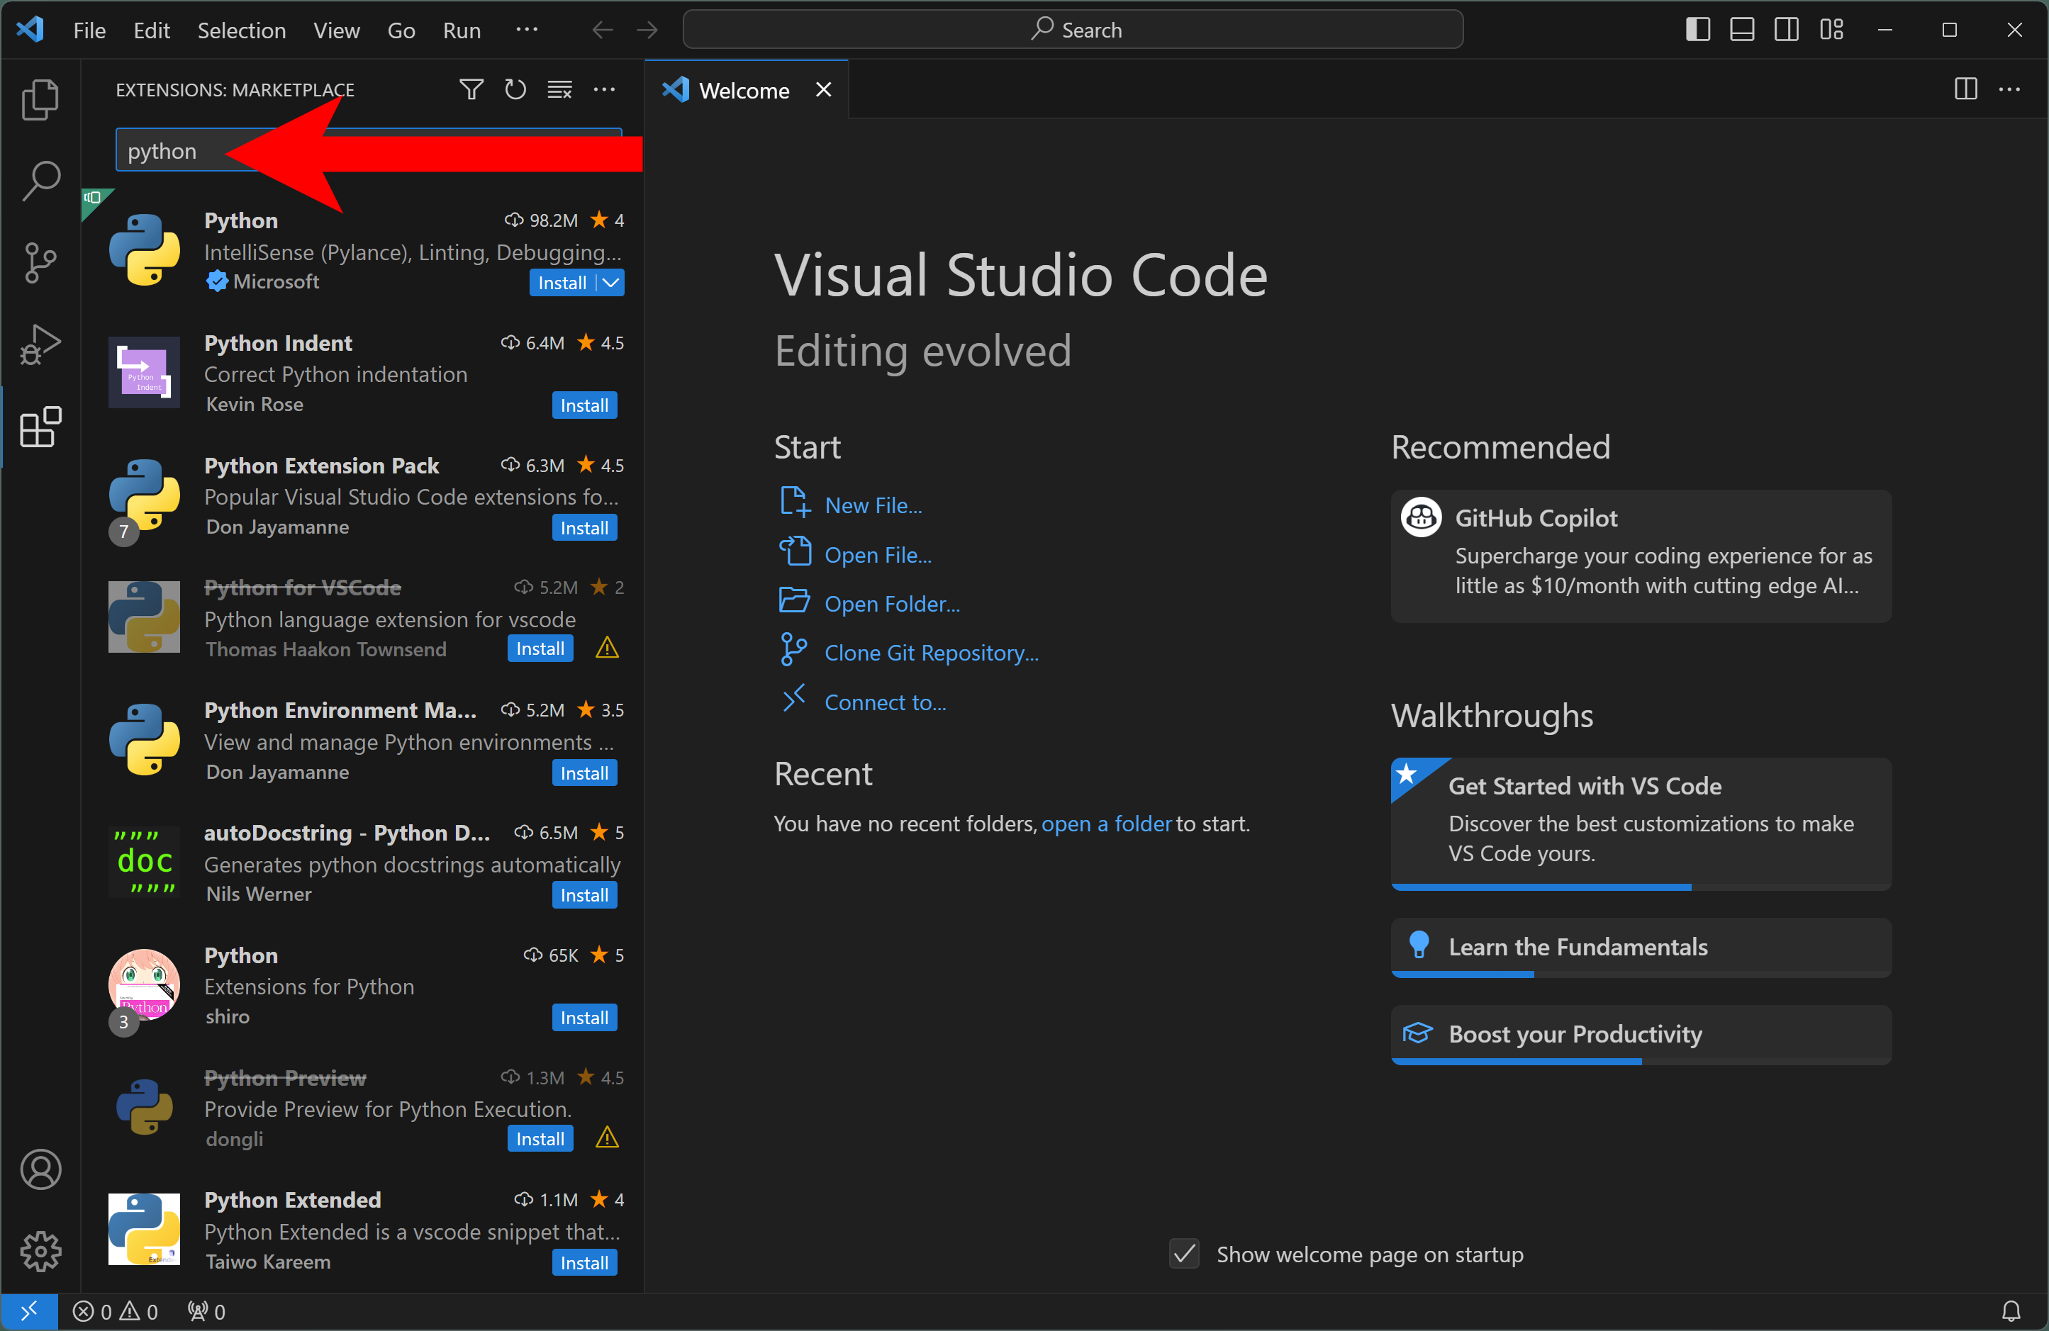Viewport: 2049px width, 1331px height.
Task: Install the Microsoft Python extension
Action: 562,283
